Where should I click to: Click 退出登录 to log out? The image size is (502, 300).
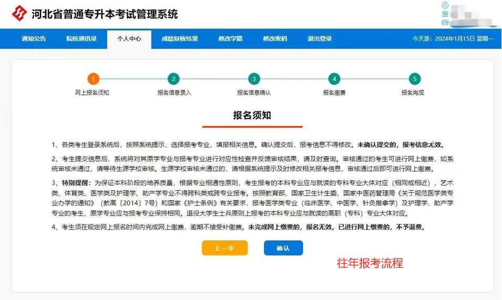coord(320,39)
